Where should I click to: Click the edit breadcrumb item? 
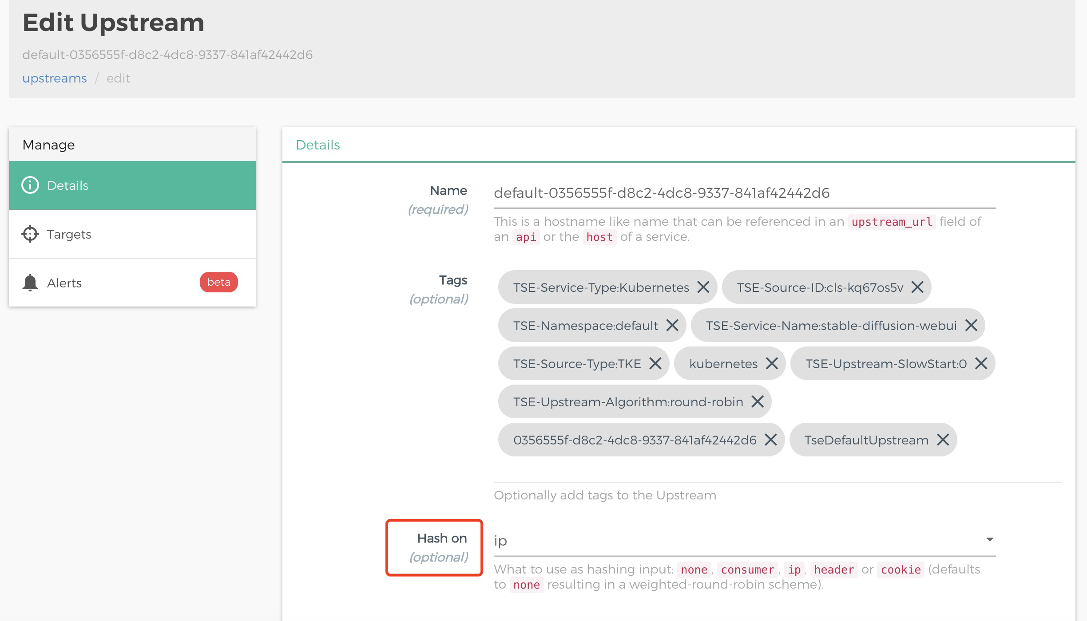pos(118,79)
